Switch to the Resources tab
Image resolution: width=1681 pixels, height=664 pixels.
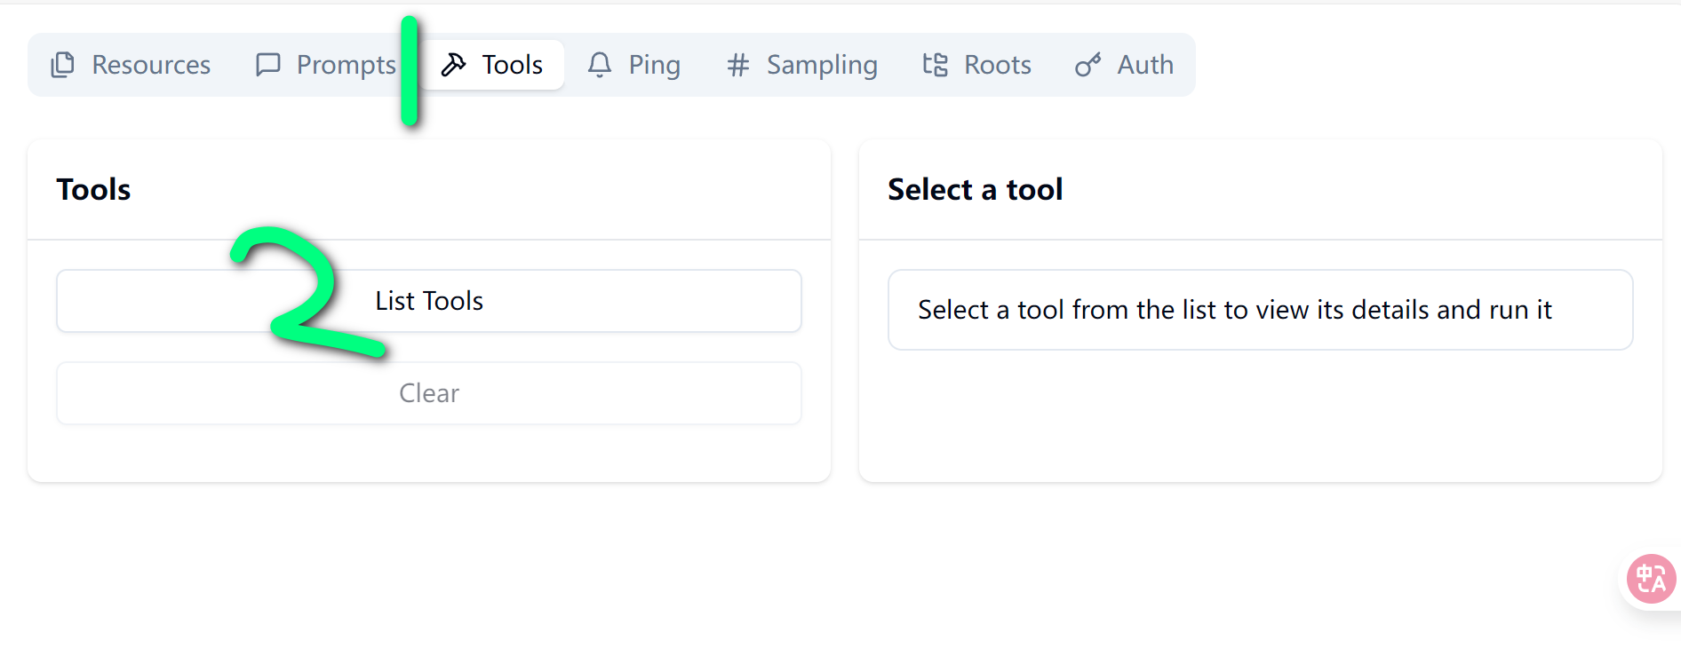click(x=151, y=65)
